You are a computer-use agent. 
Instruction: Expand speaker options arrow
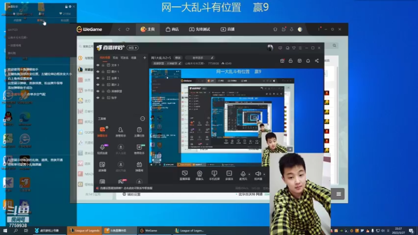(x=264, y=174)
